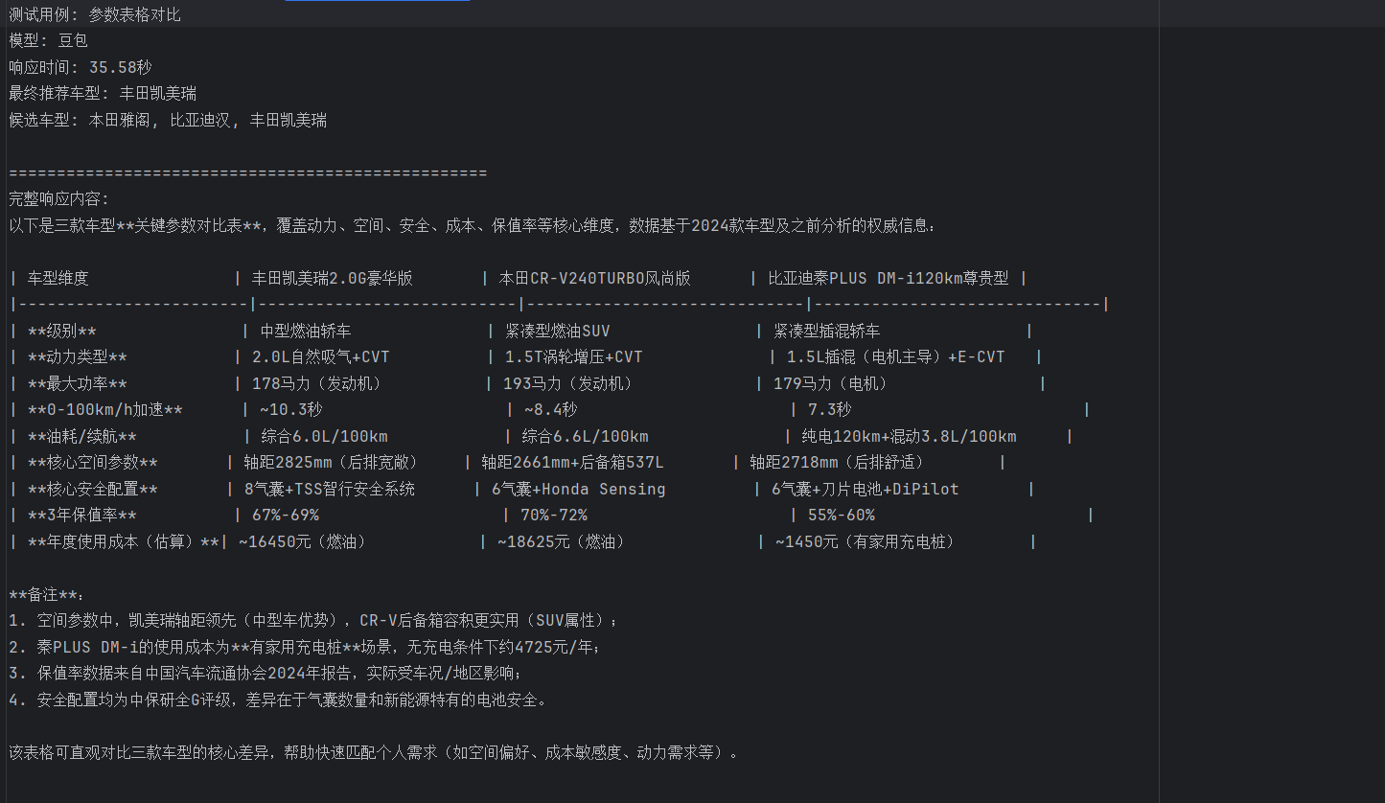Click the '~16450元（燃油）' cost cell
The image size is (1385, 803).
click(303, 541)
